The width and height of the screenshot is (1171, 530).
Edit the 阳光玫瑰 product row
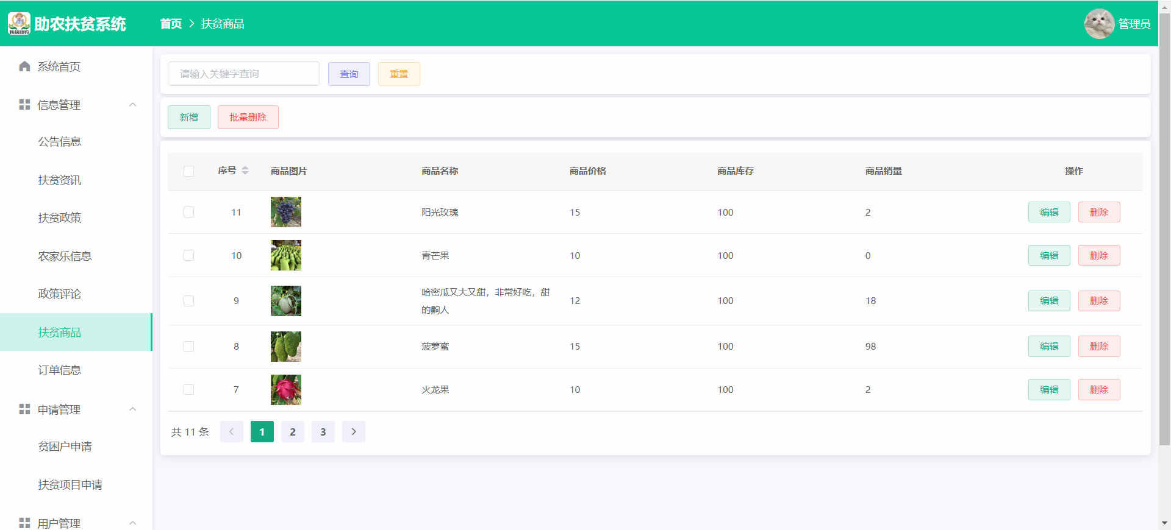click(1049, 212)
